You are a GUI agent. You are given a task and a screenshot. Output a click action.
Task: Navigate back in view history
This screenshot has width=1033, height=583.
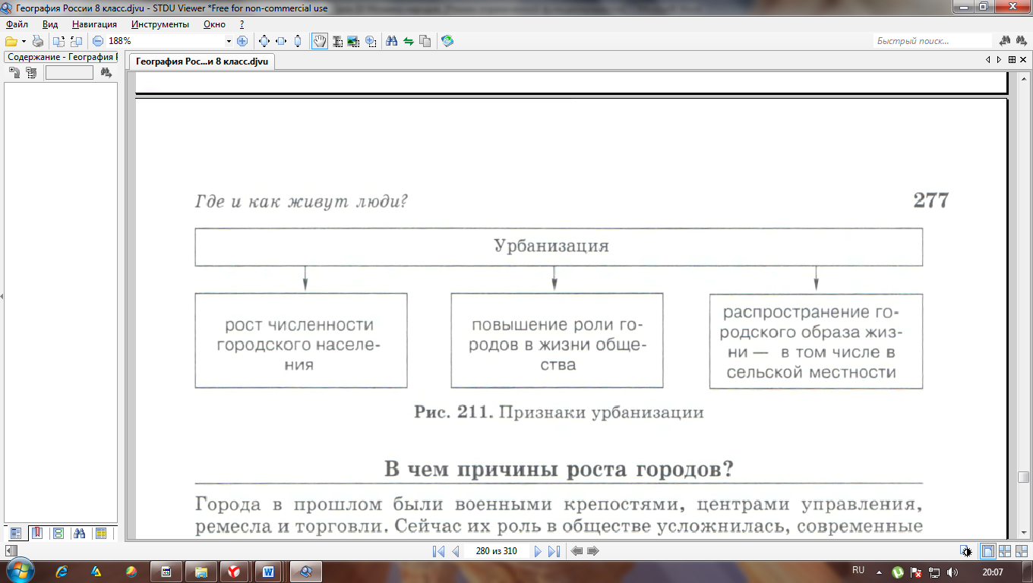pos(577,551)
